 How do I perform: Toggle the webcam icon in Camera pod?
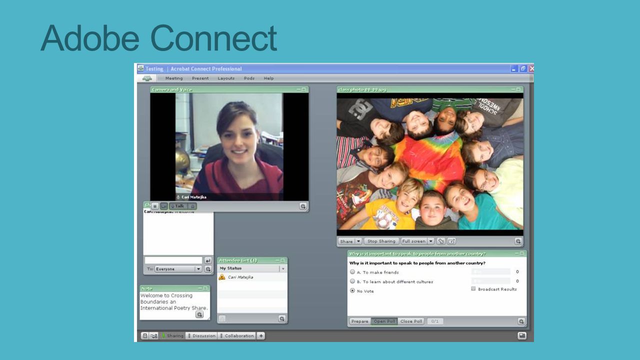163,206
